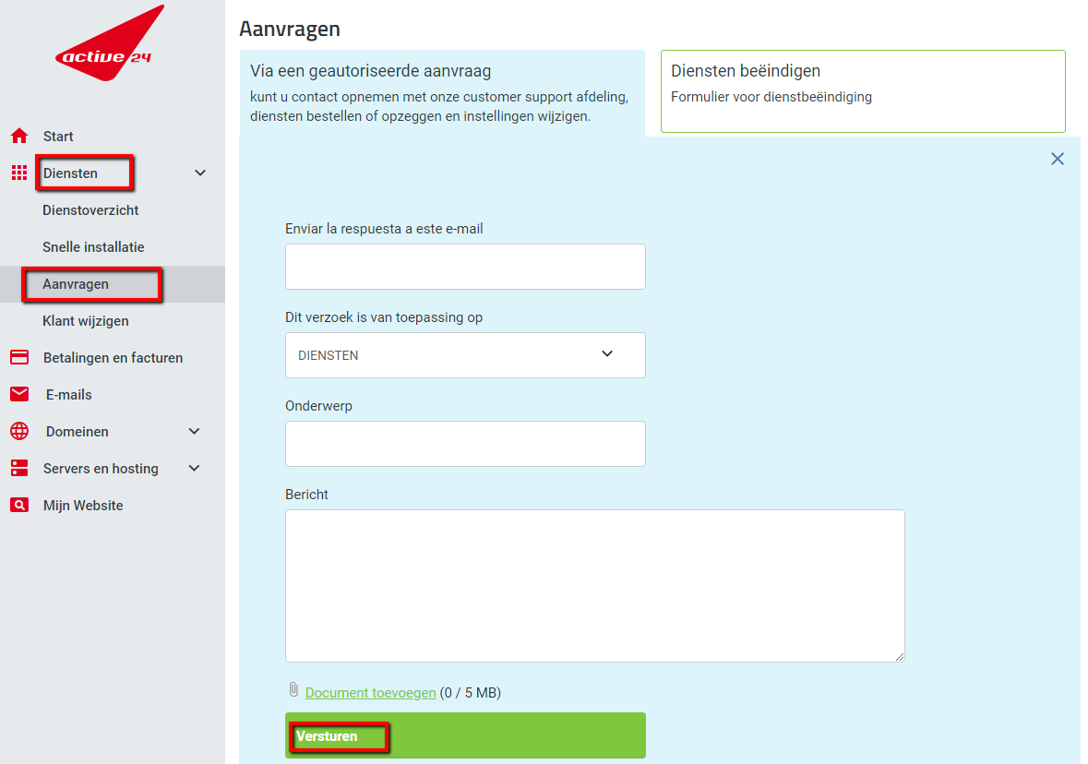
Task: Select Via een geautoriseerde aanvraag tab
Action: (x=442, y=93)
